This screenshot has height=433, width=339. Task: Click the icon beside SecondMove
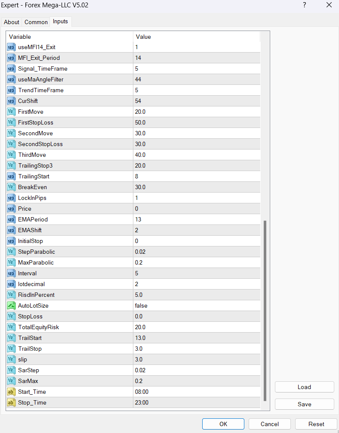(x=11, y=134)
